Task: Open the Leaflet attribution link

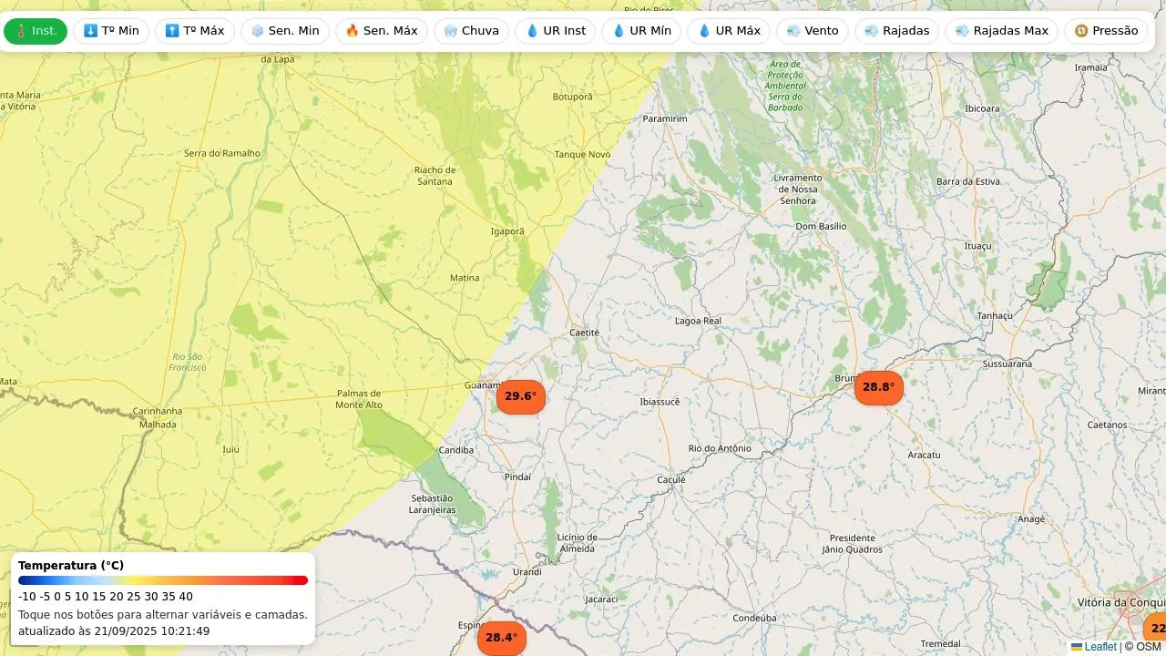Action: coord(1100,647)
